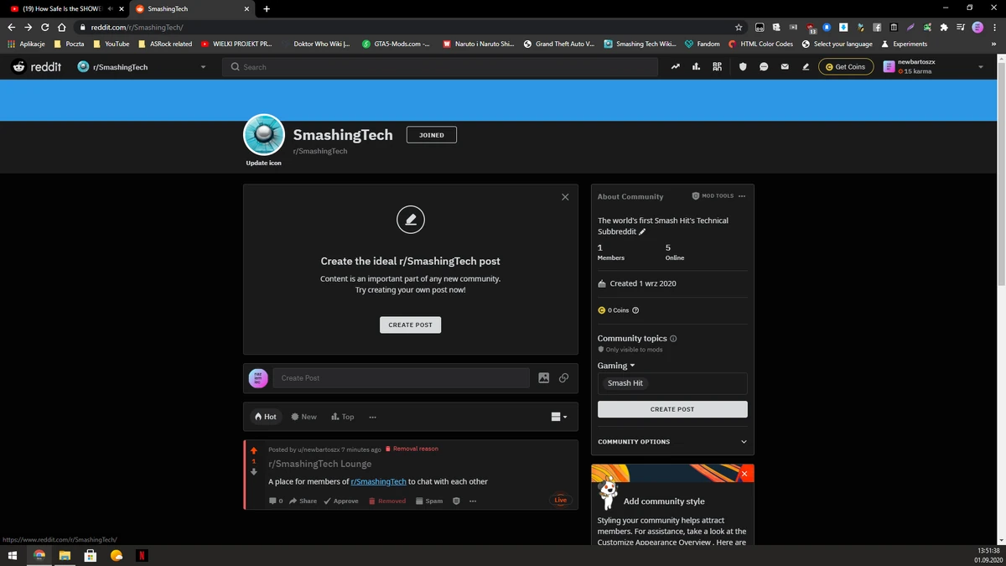Edit the community description via the pencil icon

(x=641, y=231)
